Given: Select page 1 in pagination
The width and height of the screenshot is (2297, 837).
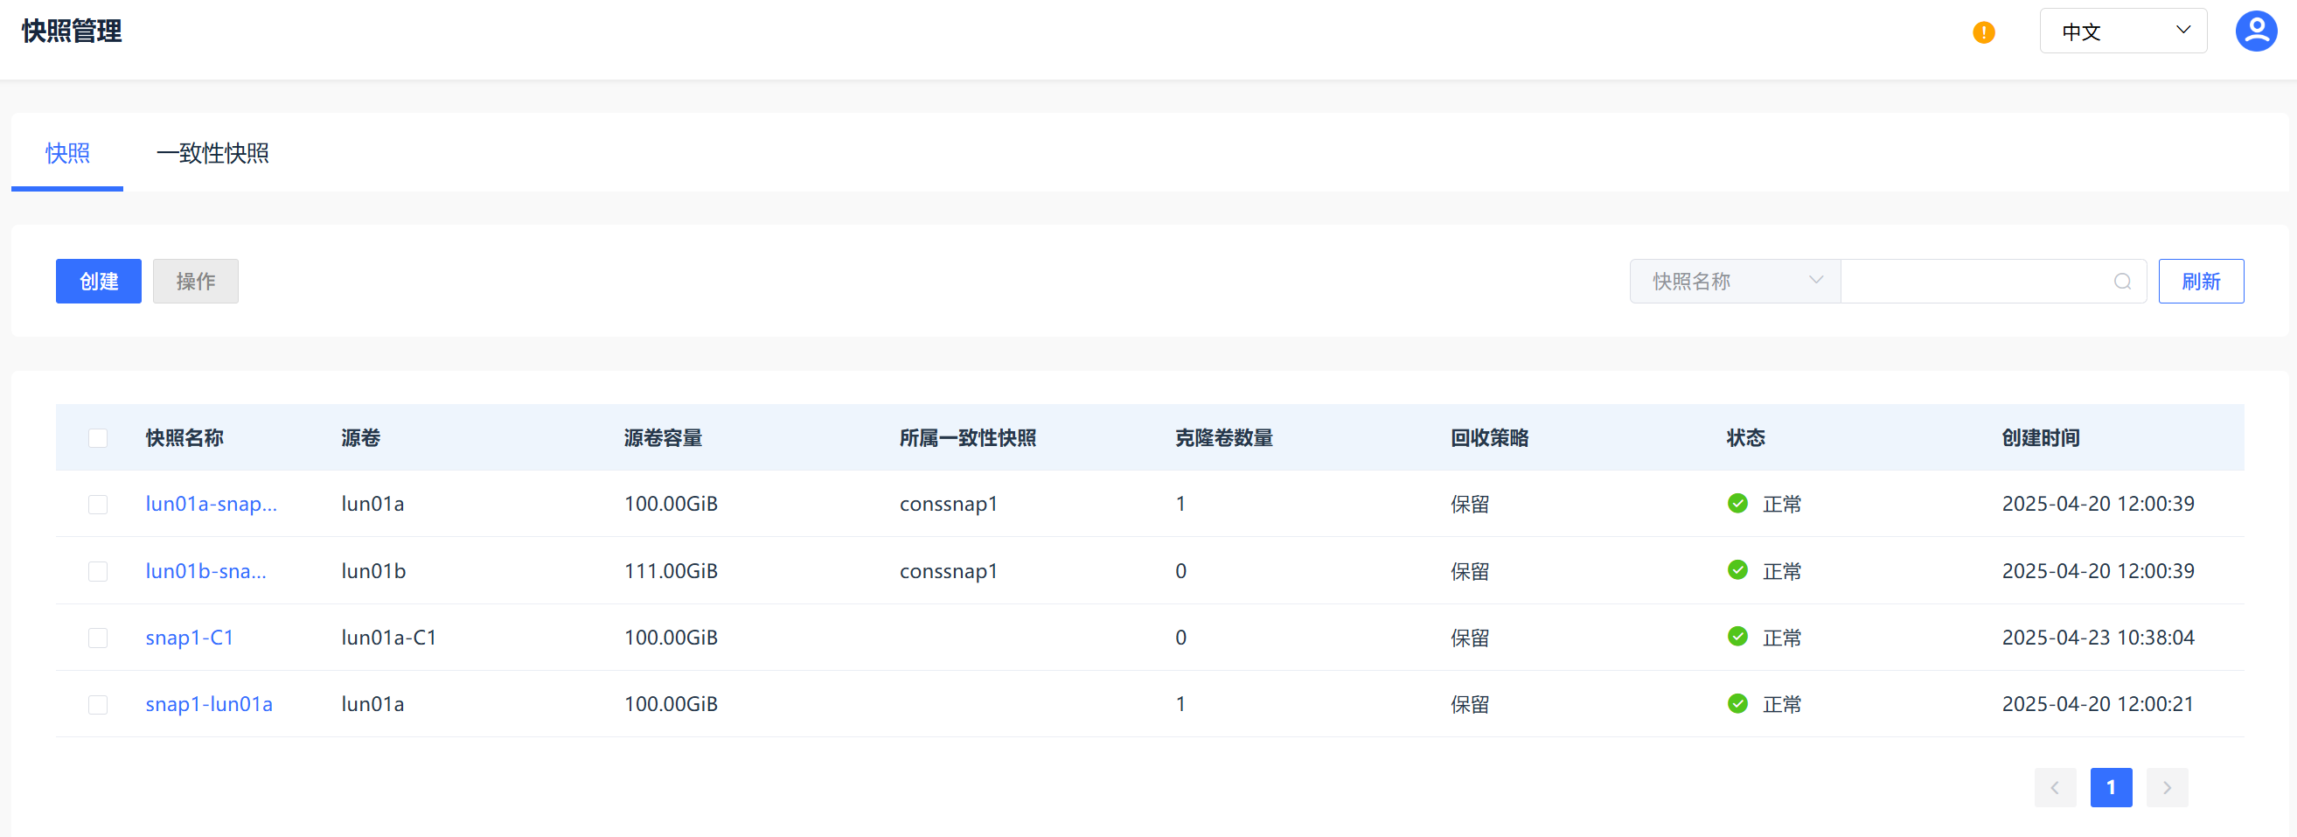Looking at the screenshot, I should tap(2110, 787).
